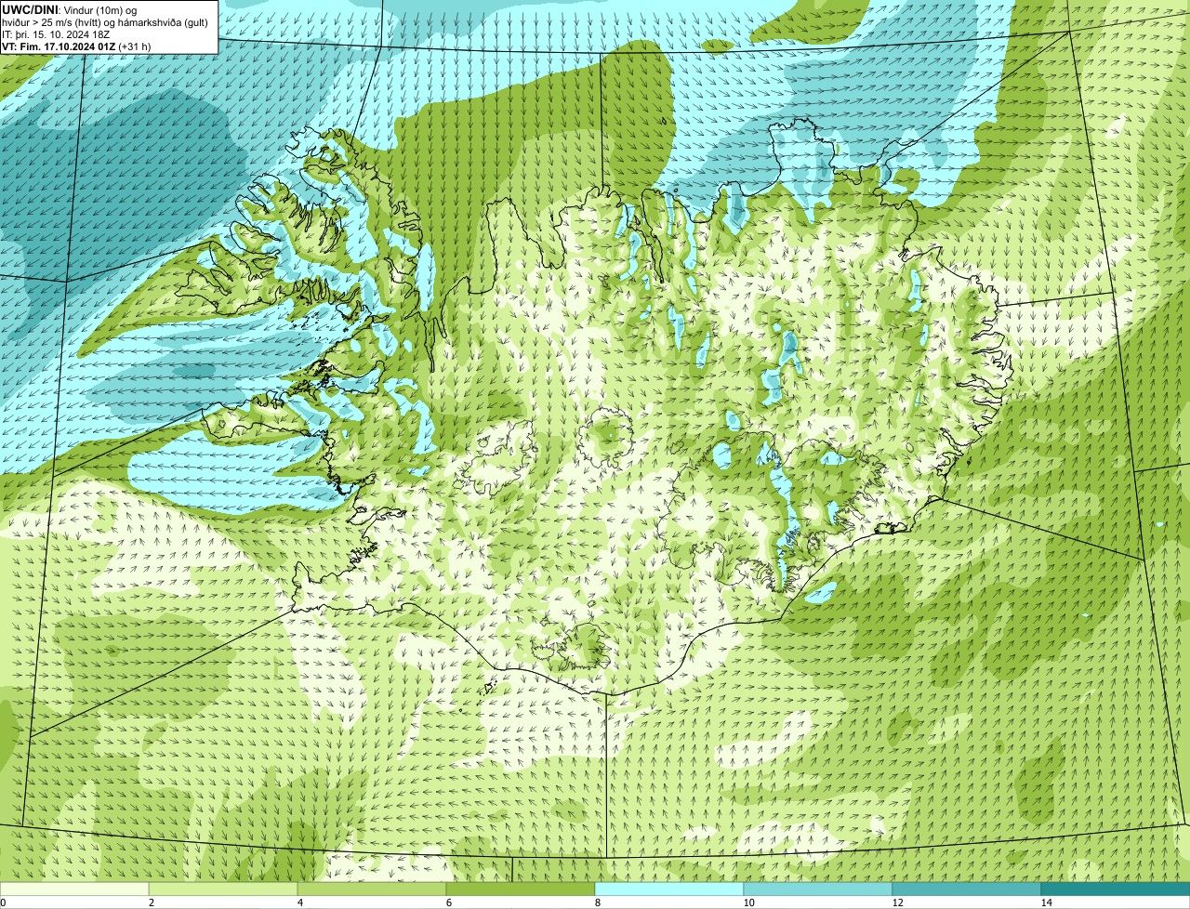Click the pale cyan 8–10 colorbar segment
This screenshot has height=909, width=1190.
(x=669, y=889)
